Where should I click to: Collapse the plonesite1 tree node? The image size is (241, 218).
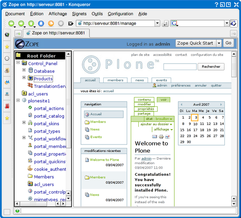pyautogui.click(x=18, y=100)
